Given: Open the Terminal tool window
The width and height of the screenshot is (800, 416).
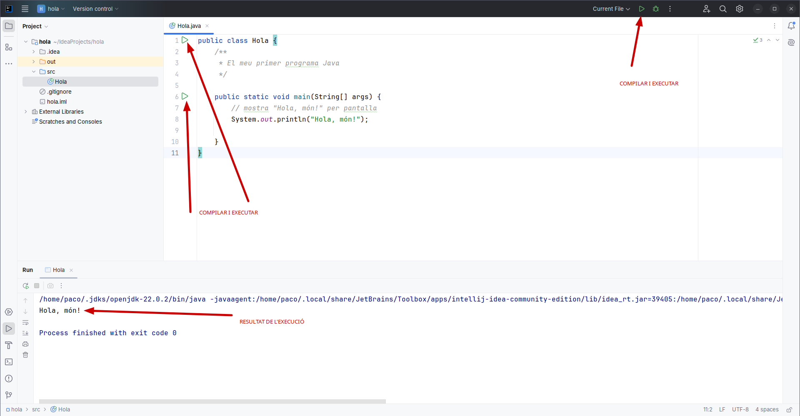Looking at the screenshot, I should click(x=9, y=362).
